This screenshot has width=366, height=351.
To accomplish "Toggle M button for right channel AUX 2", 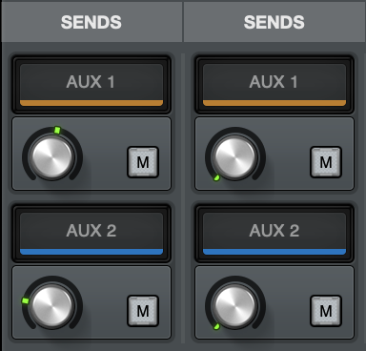I will click(326, 311).
